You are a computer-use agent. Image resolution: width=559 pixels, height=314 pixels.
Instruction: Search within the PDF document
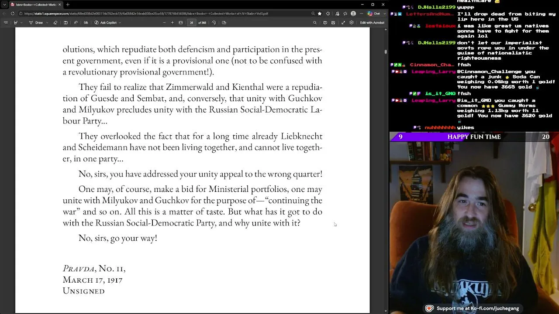(x=315, y=23)
